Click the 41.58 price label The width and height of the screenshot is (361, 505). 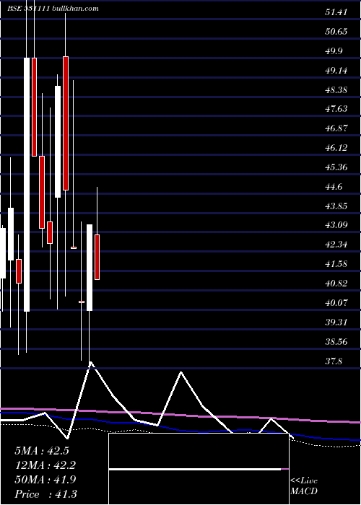[x=336, y=264]
